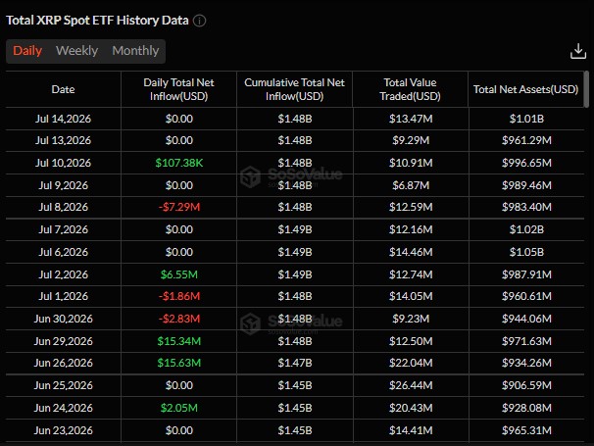Click the $1.02B net assets value
594x446 pixels.
coord(526,229)
